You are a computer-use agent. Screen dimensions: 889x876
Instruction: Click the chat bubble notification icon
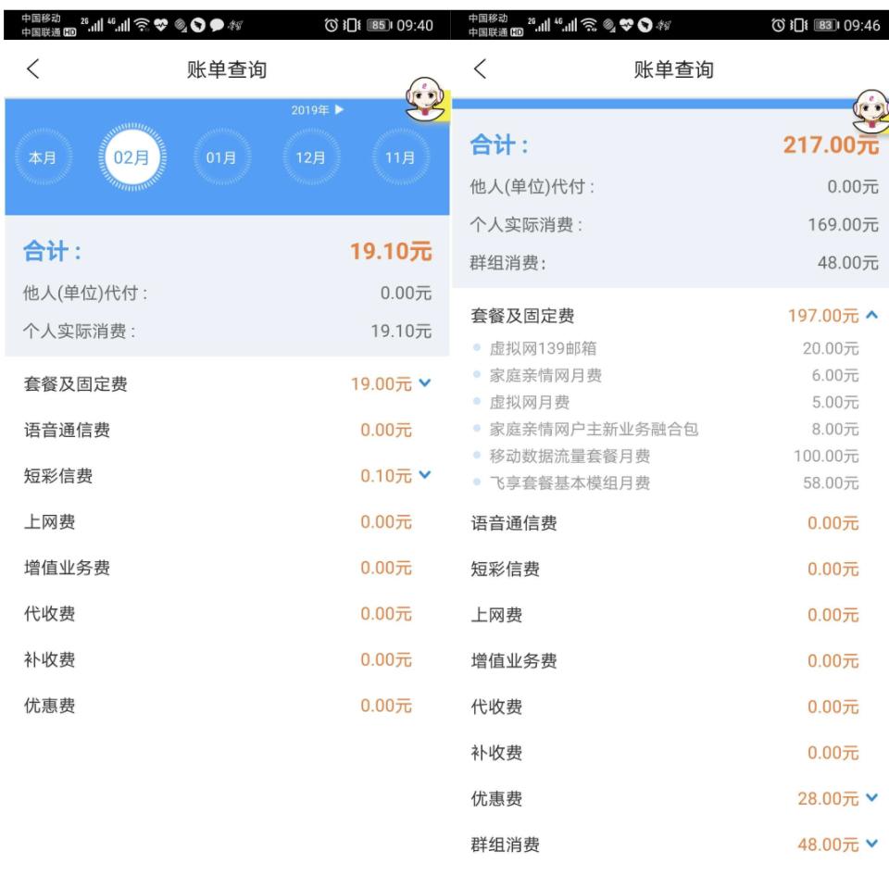pyautogui.click(x=216, y=24)
